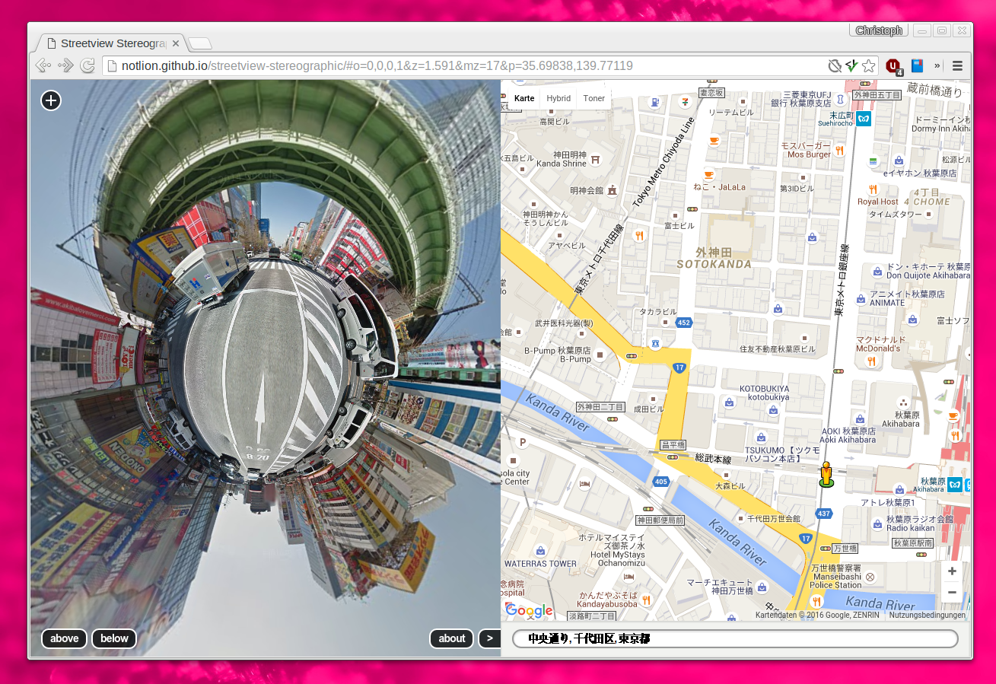Click the Street View pegman marker
This screenshot has width=996, height=684.
(x=826, y=474)
